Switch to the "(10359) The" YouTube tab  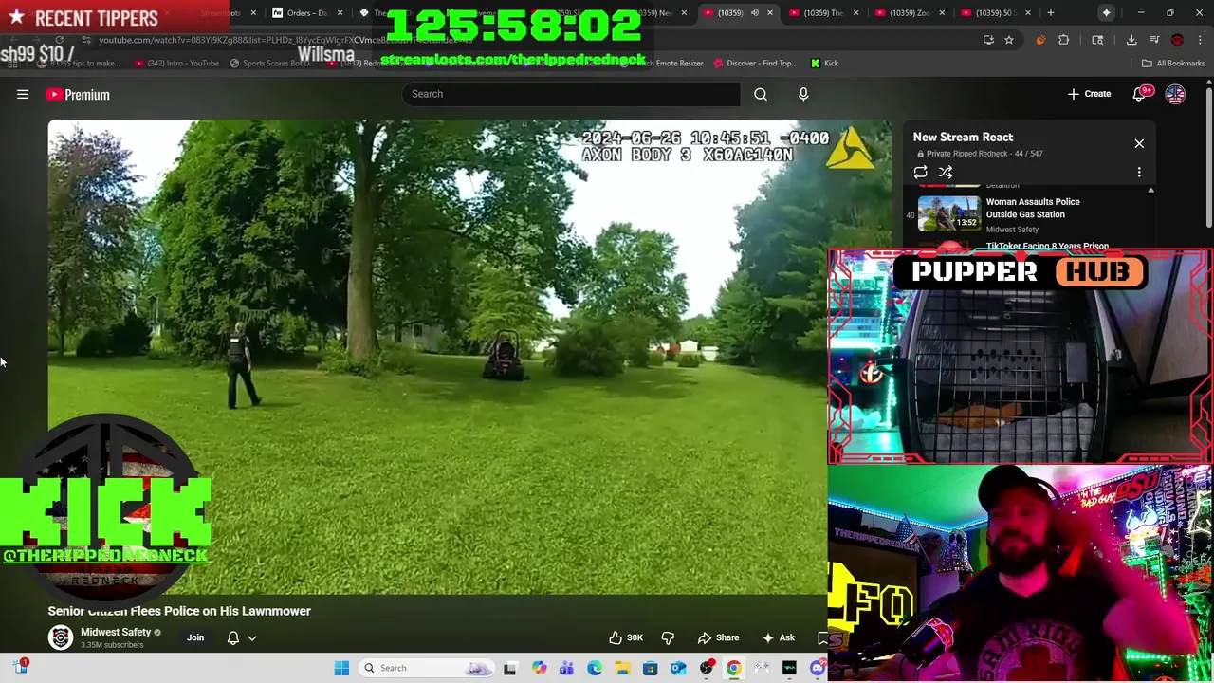coord(821,12)
